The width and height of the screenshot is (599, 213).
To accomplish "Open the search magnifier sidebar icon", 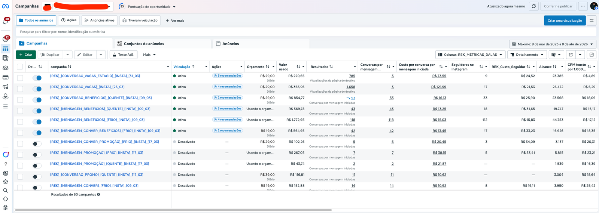I will coord(6,190).
